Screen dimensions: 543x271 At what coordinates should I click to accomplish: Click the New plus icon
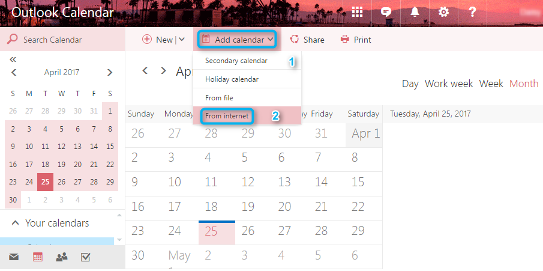point(147,39)
